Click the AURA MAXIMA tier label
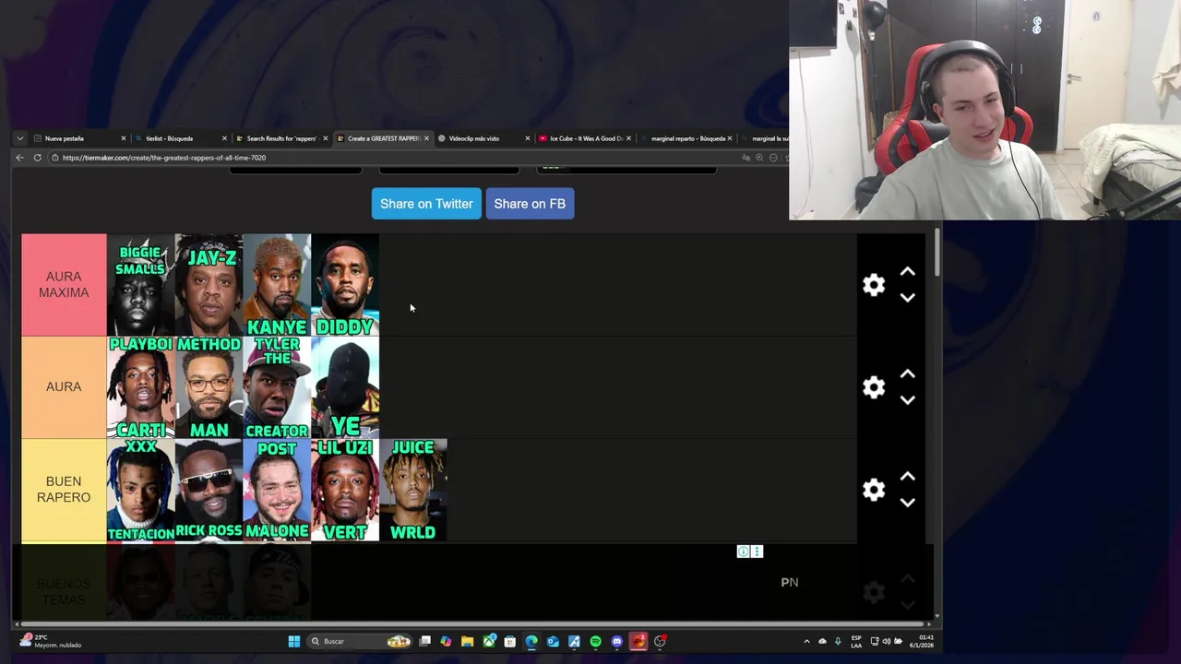The image size is (1181, 664). click(64, 285)
